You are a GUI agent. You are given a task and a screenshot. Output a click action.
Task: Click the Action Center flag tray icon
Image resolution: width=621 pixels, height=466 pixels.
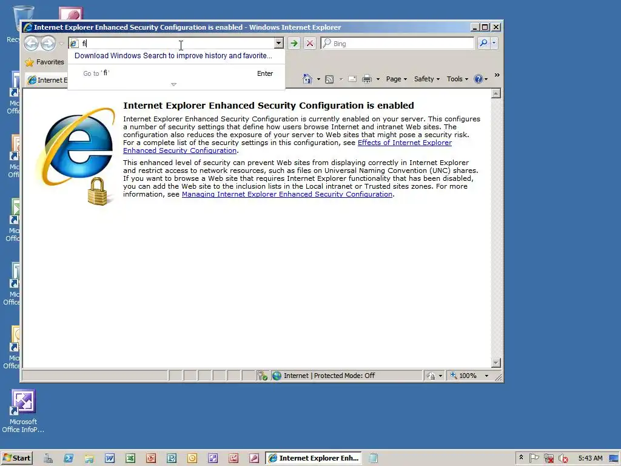[534, 458]
